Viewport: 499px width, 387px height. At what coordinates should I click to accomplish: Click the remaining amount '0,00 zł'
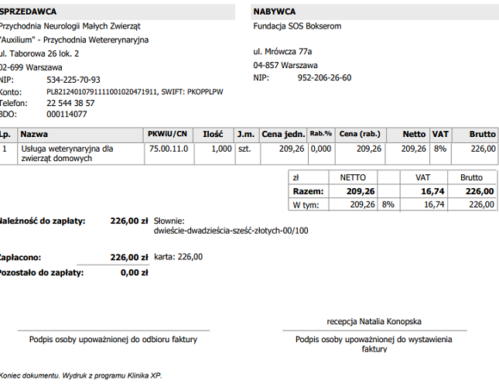tap(135, 272)
